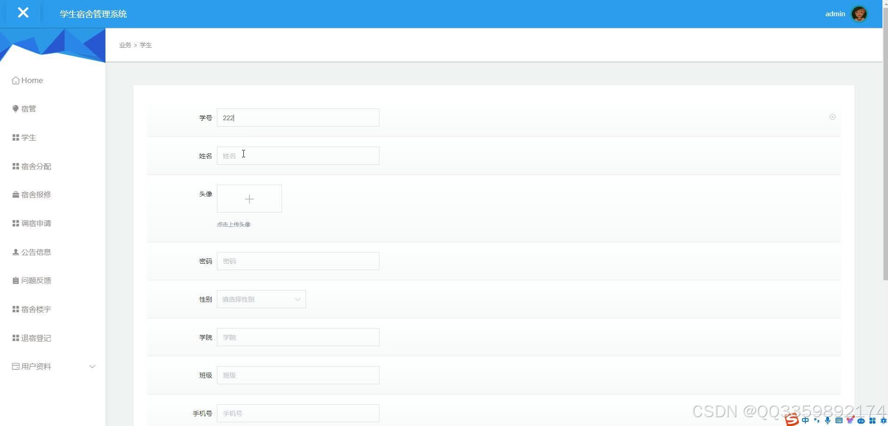888x426 pixels.
Task: Open 公告信息 via its person icon
Action: (16, 252)
